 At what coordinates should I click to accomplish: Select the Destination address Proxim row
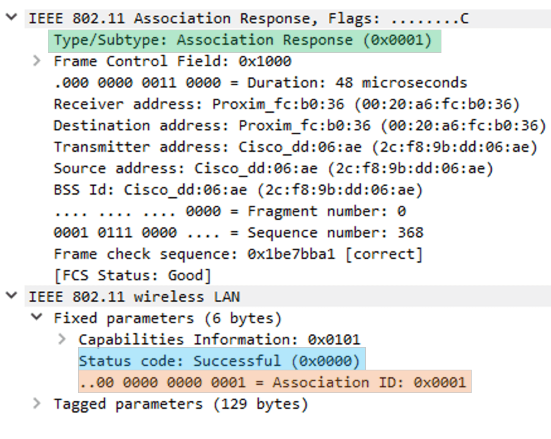click(x=299, y=125)
